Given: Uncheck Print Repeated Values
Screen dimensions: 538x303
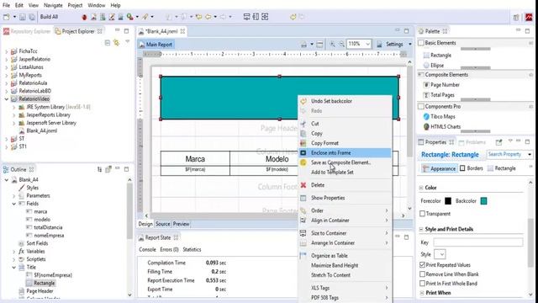Looking at the screenshot, I should (422, 265).
